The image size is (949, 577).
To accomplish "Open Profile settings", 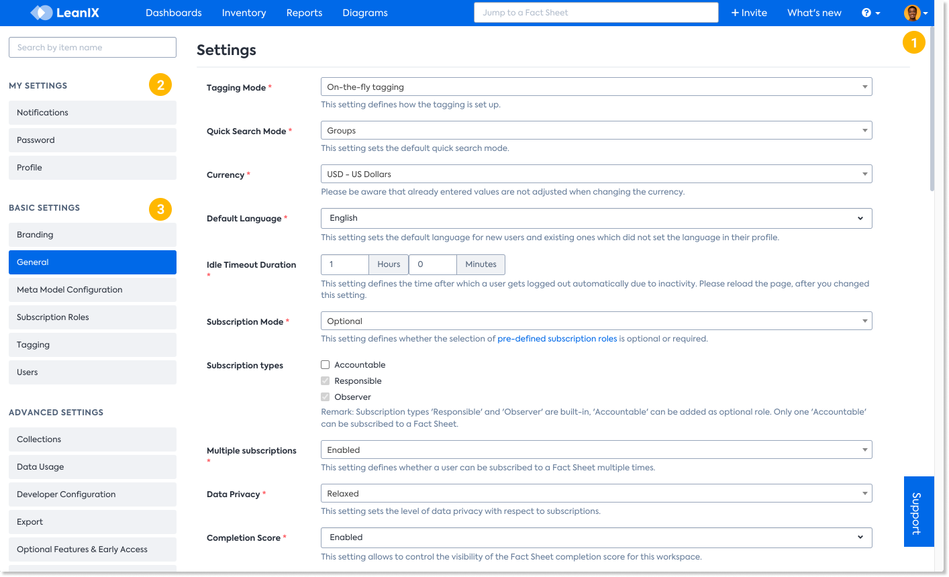I will pyautogui.click(x=93, y=168).
